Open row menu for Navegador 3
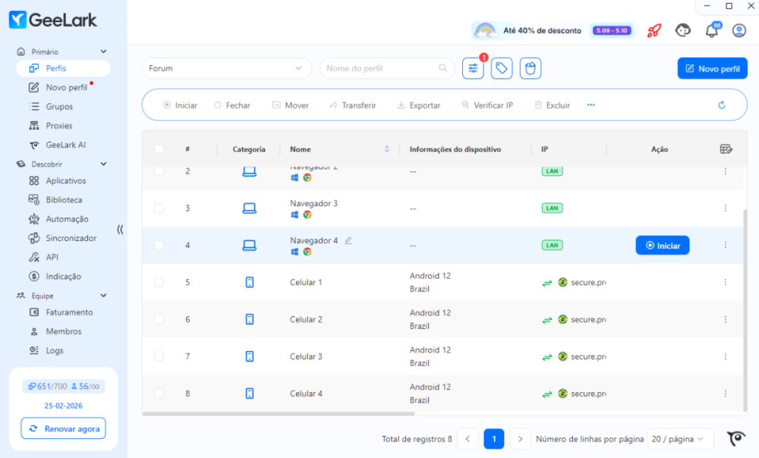Image resolution: width=759 pixels, height=458 pixels. 725,208
